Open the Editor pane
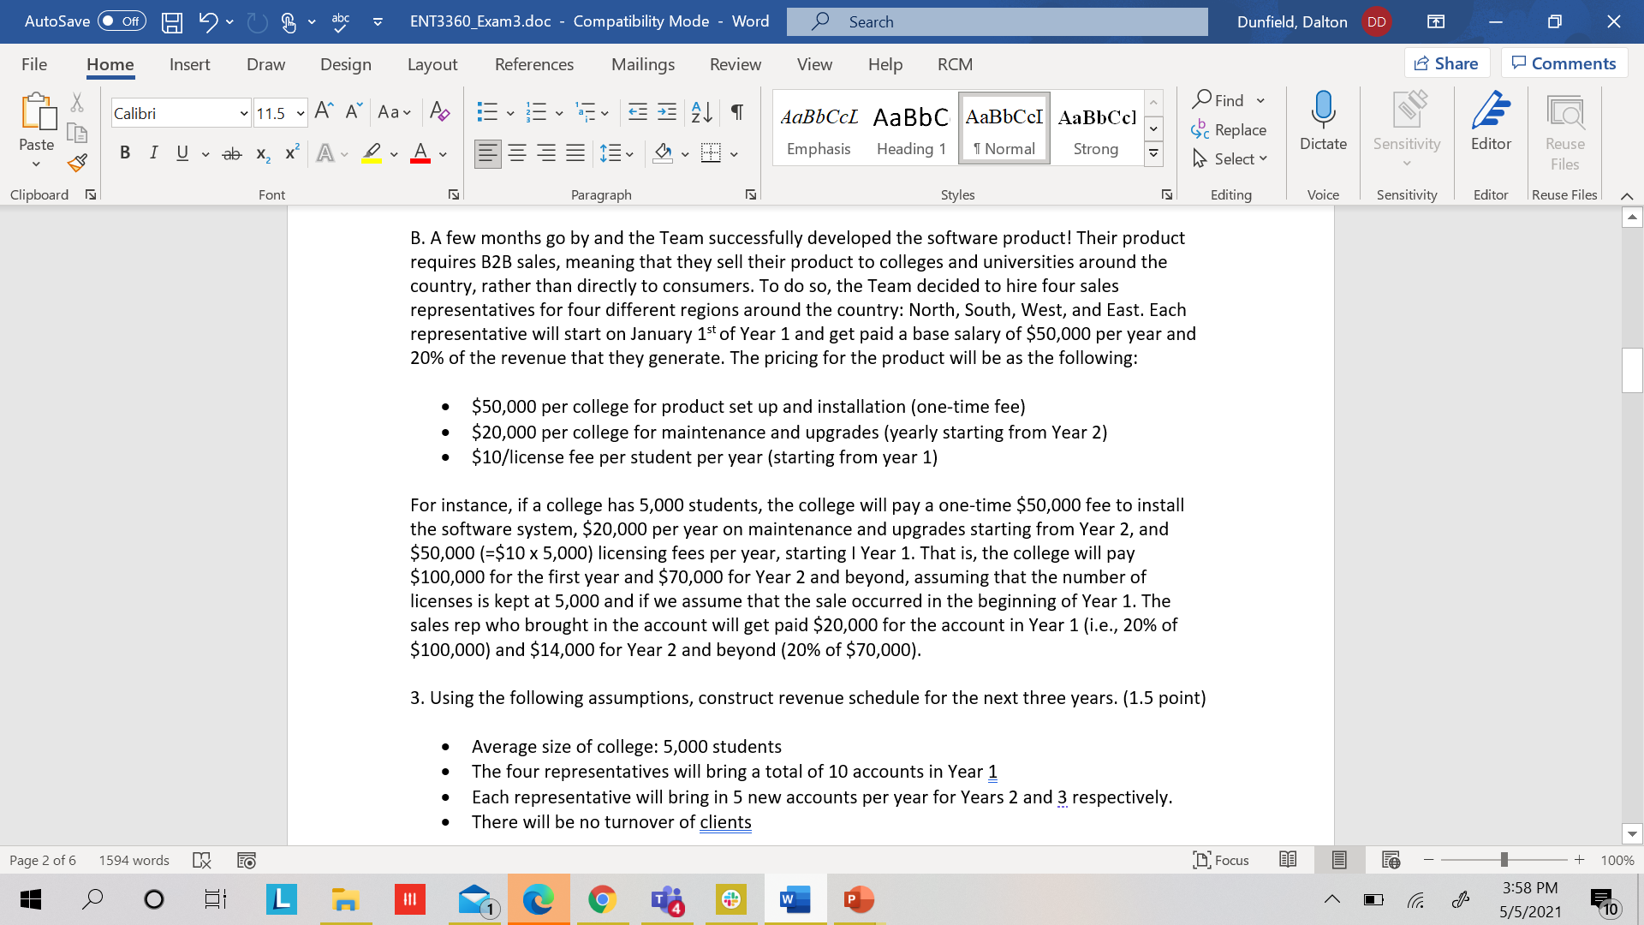1644x925 pixels. coord(1491,124)
